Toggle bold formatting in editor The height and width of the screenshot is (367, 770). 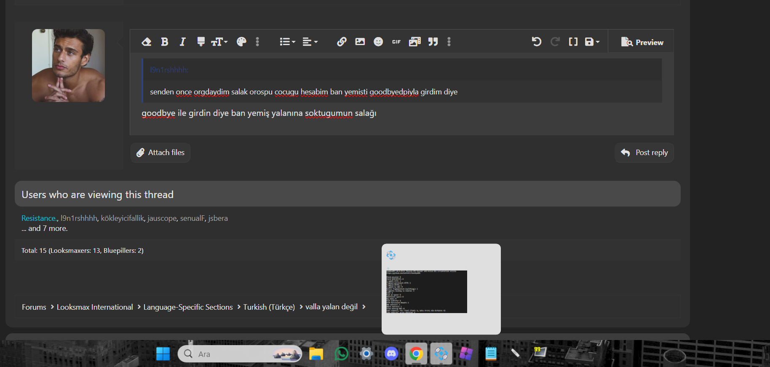tap(165, 42)
